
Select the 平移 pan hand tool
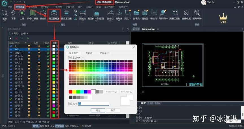click(x=13, y=13)
